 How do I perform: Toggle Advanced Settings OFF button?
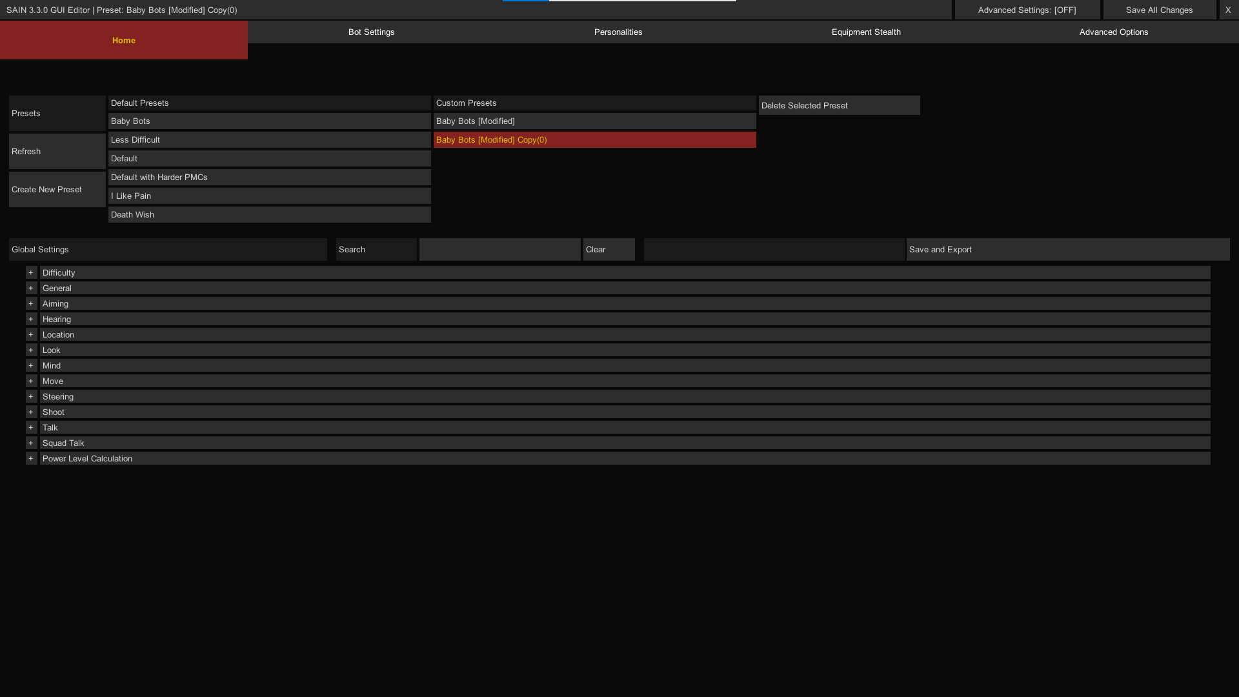point(1027,10)
